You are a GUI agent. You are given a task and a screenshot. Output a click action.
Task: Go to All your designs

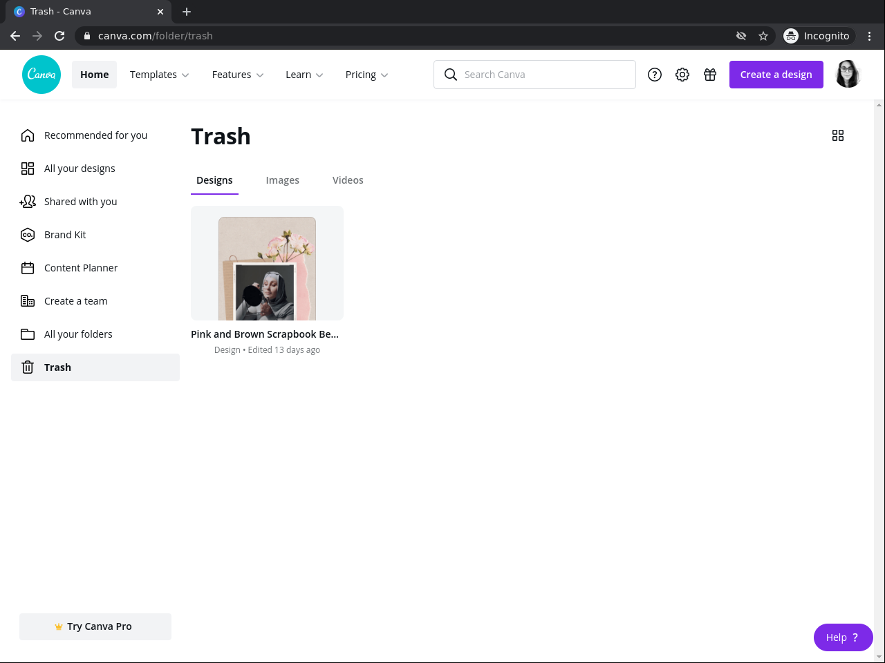click(95, 169)
